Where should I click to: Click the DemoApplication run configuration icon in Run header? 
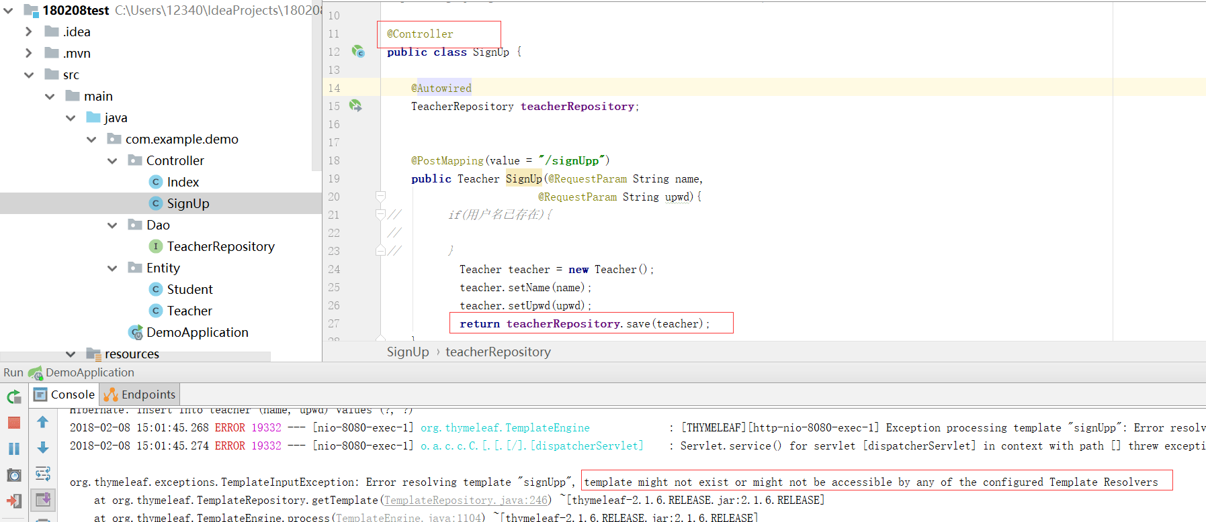(35, 373)
